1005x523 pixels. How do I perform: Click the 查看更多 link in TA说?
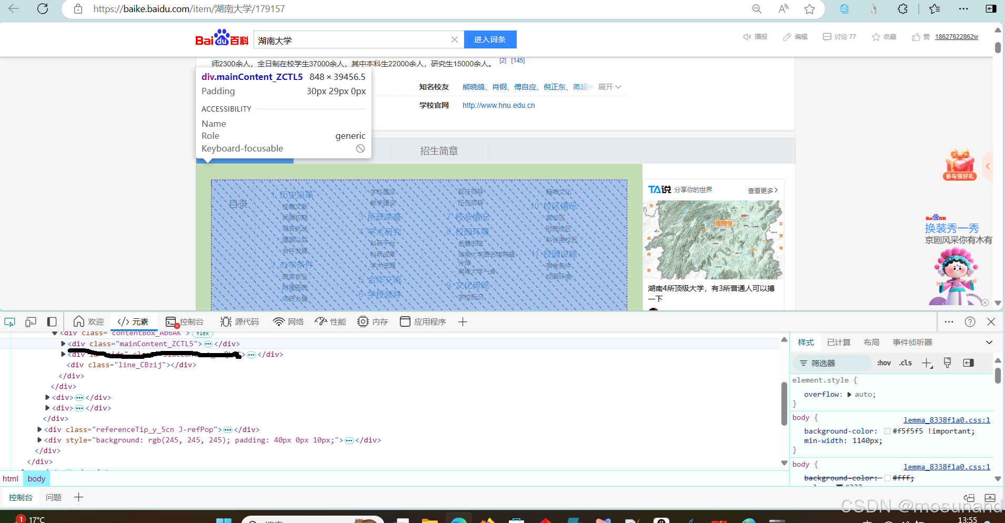coord(763,190)
